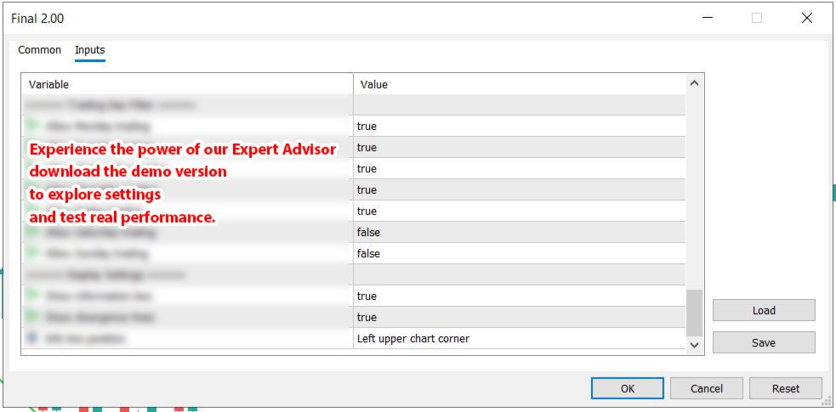Click the vertical scrollbar thumb
The width and height of the screenshot is (836, 412).
[694, 312]
